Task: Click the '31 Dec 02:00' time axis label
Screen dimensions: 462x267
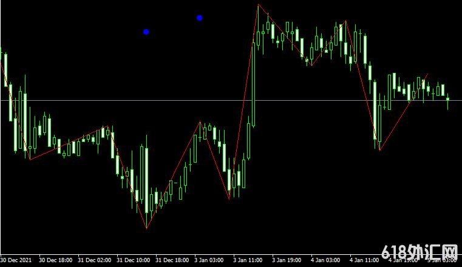Action: pos(94,260)
